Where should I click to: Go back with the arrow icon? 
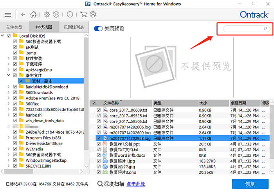coord(23,14)
